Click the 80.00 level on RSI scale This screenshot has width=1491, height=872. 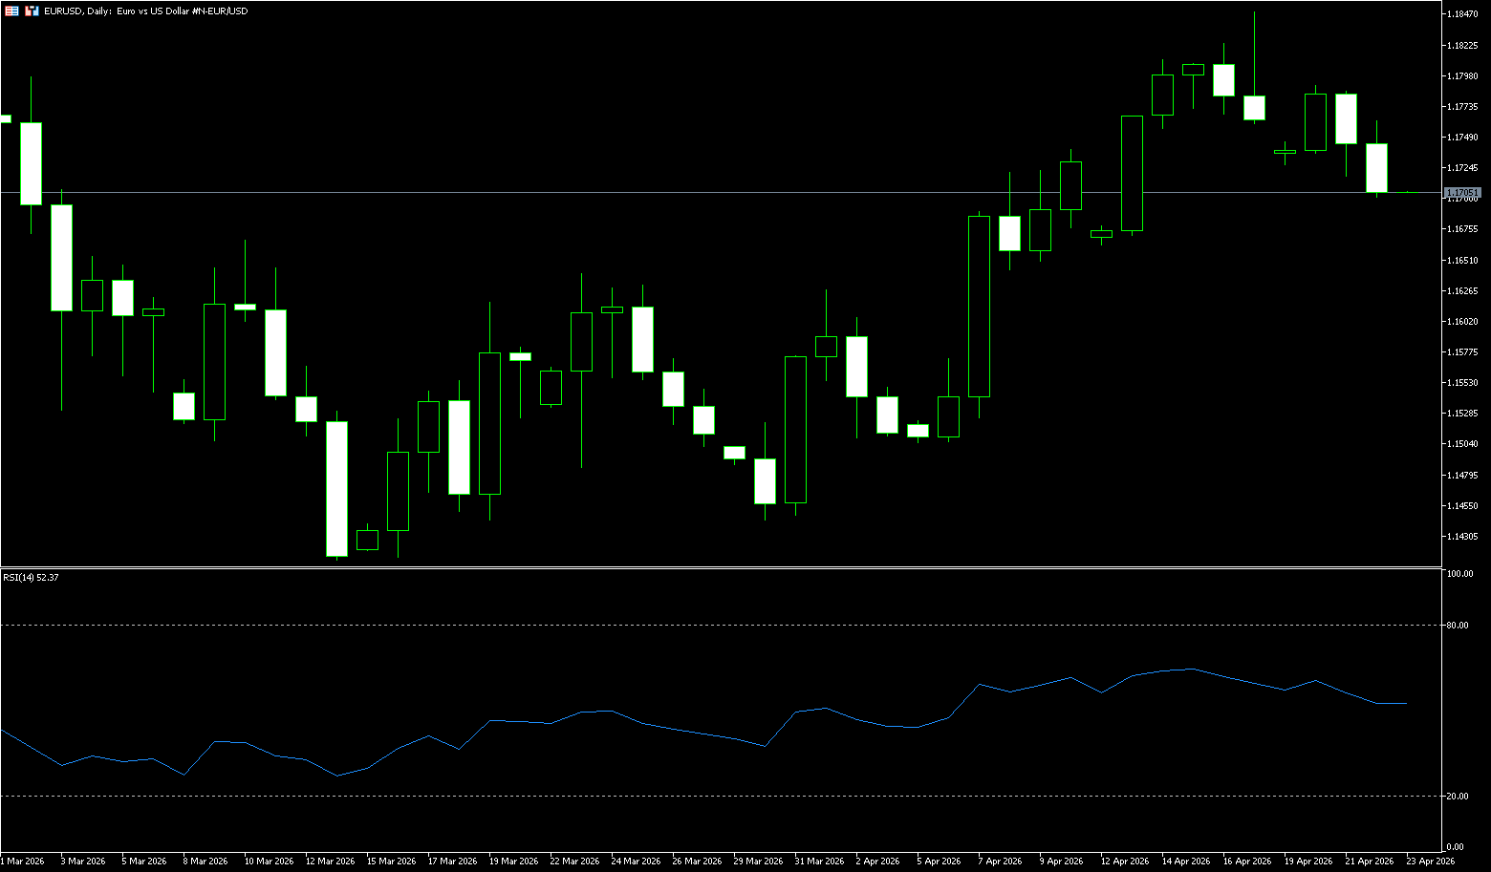tap(1459, 626)
